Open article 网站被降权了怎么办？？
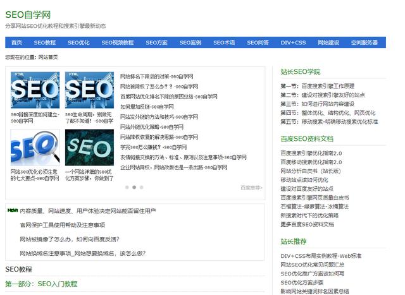 (x=159, y=87)
